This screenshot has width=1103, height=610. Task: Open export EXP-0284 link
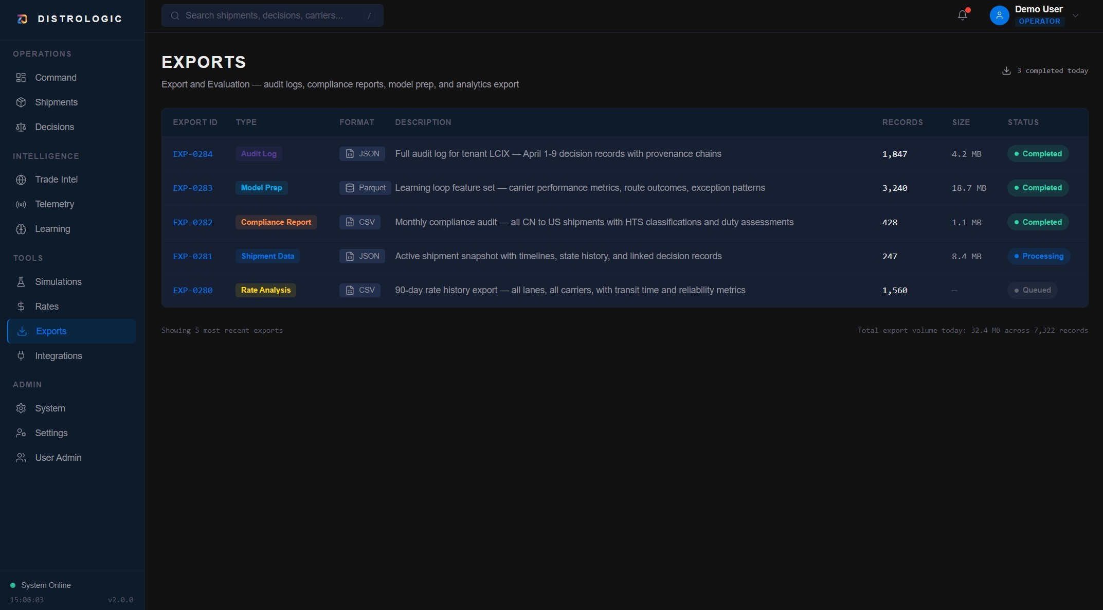[193, 154]
